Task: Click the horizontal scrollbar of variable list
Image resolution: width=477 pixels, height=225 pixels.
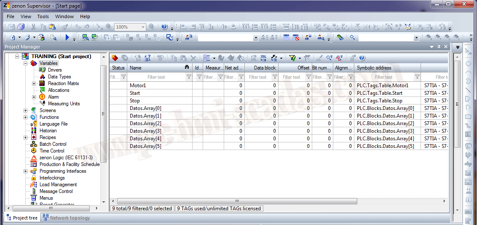Action: 236,201
